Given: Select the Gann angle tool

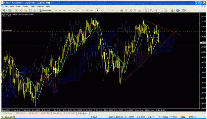Looking at the screenshot, I should tap(139, 10).
